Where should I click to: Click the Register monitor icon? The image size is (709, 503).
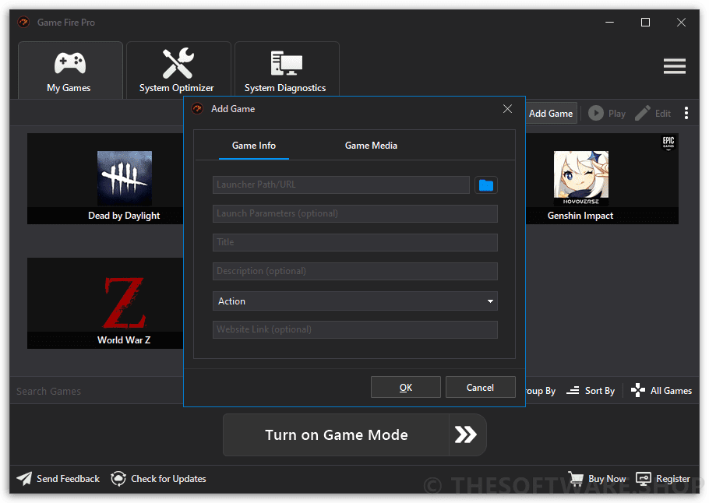(x=643, y=479)
